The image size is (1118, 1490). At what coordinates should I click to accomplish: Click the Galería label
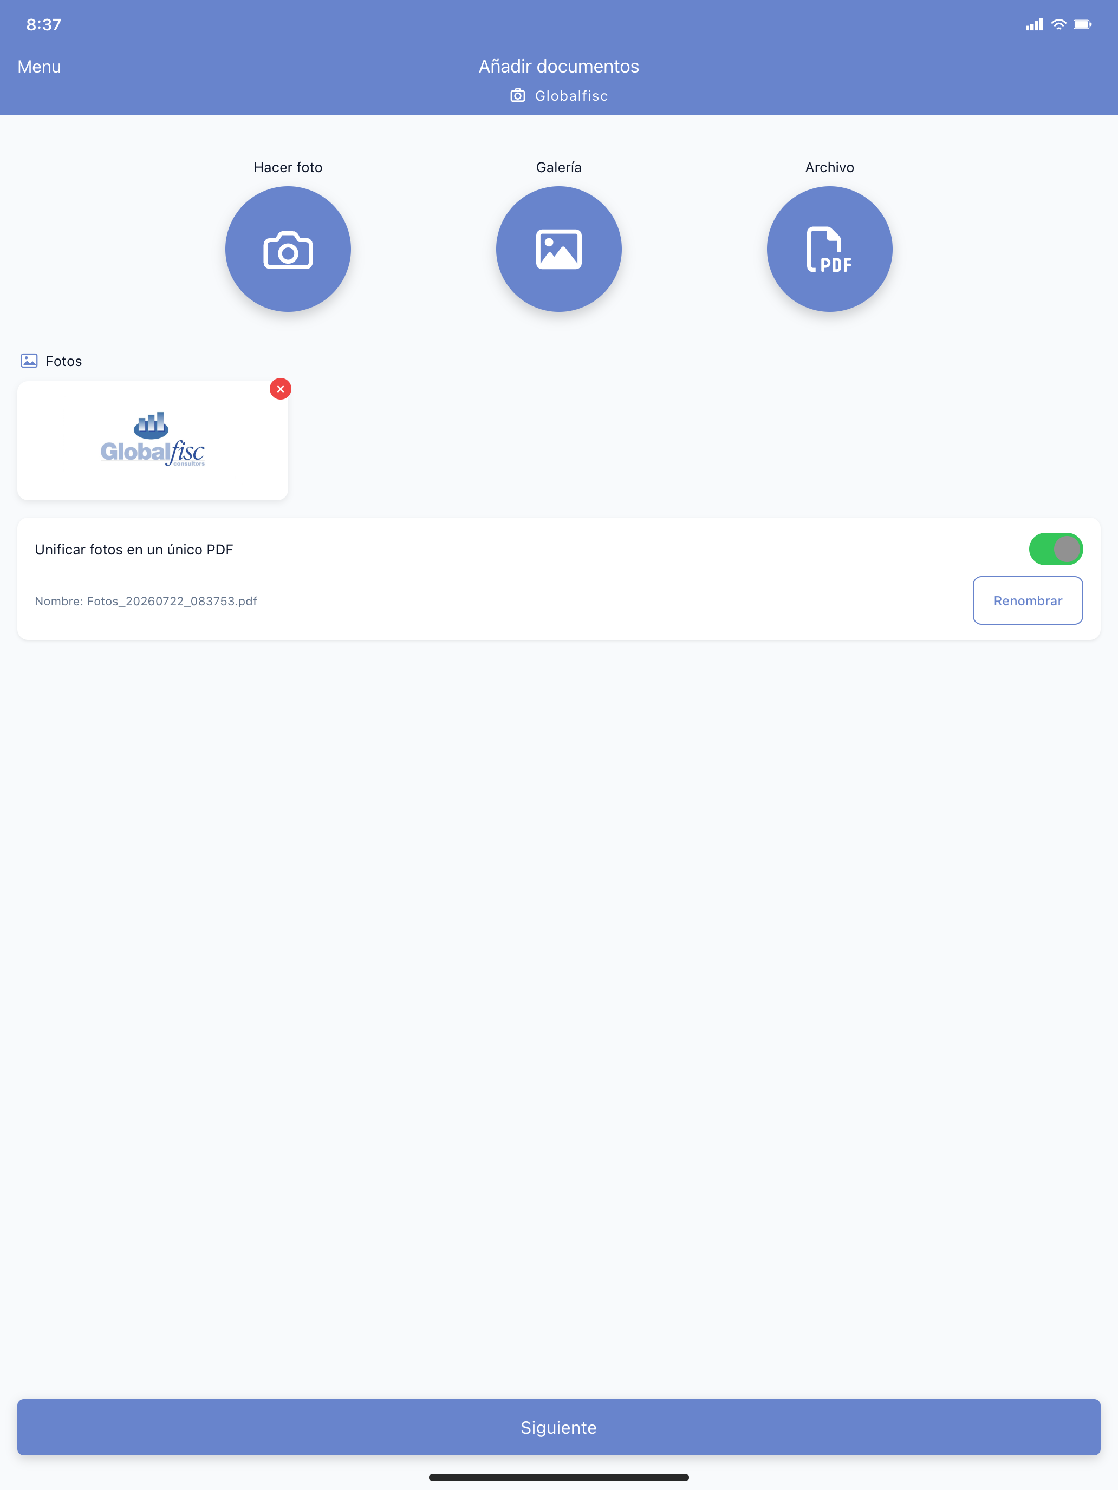click(558, 167)
